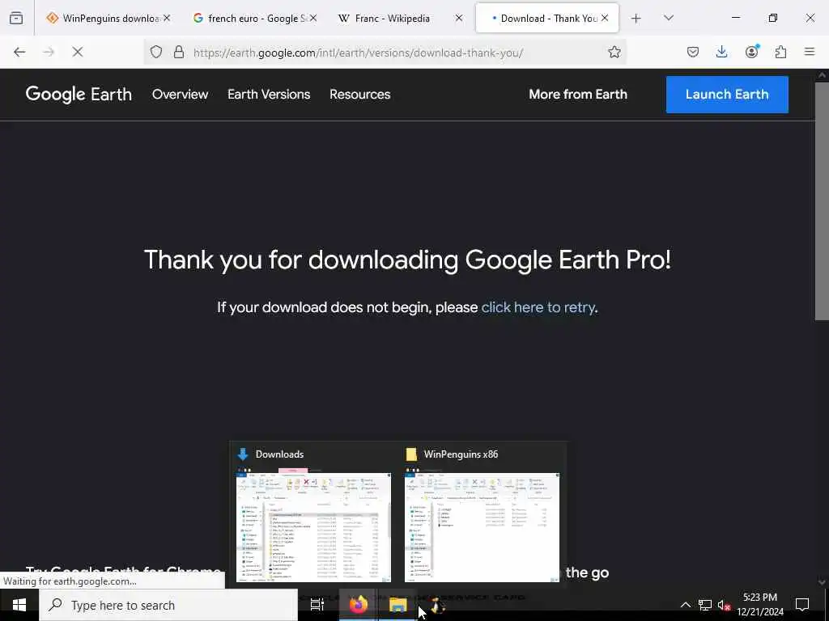The height and width of the screenshot is (621, 829).
Task: Click the 'click here to retry' link
Action: click(538, 307)
